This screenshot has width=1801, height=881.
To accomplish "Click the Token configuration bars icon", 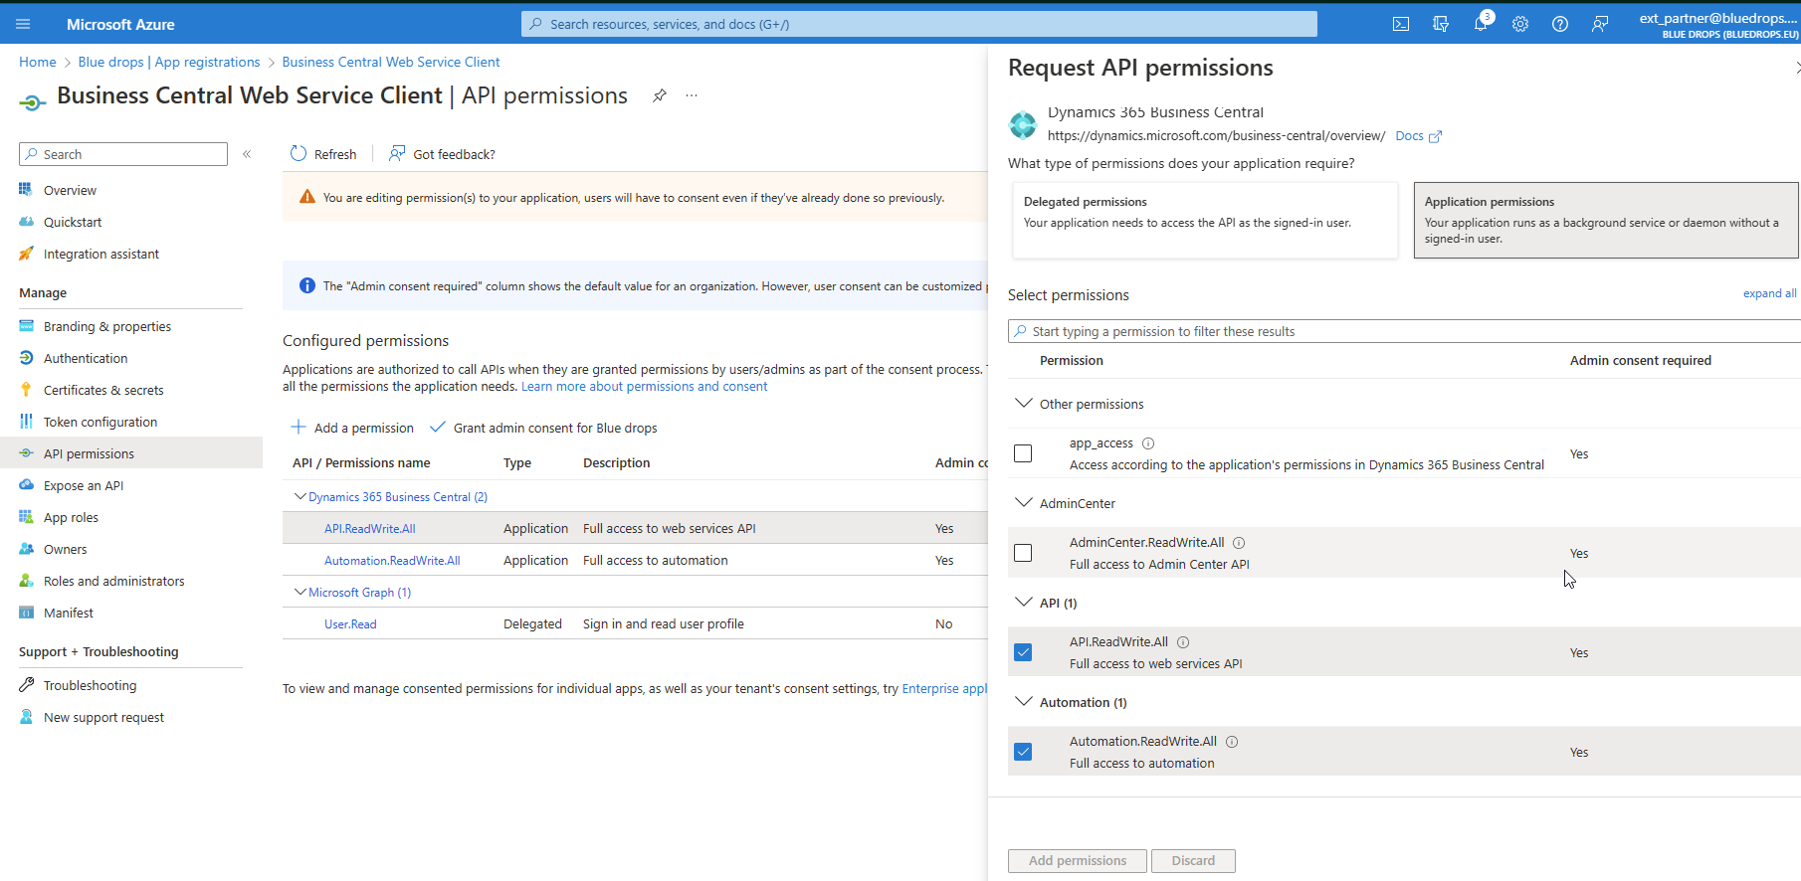I will pyautogui.click(x=26, y=421).
